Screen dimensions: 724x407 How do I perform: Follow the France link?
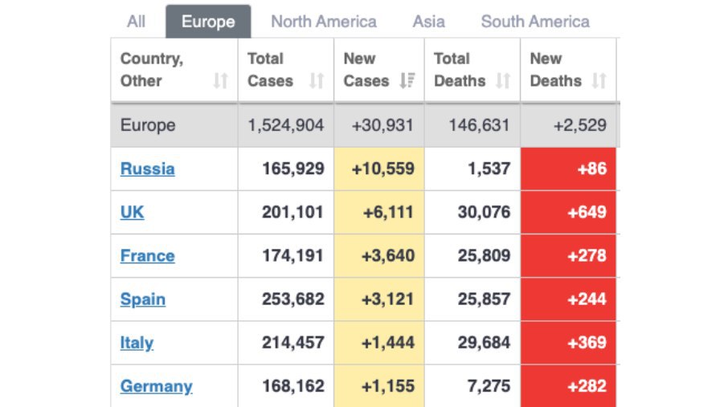pos(147,255)
